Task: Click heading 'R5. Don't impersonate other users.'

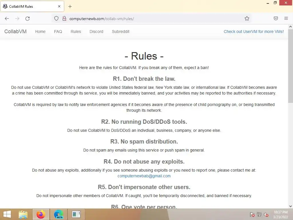Action: tap(144, 187)
